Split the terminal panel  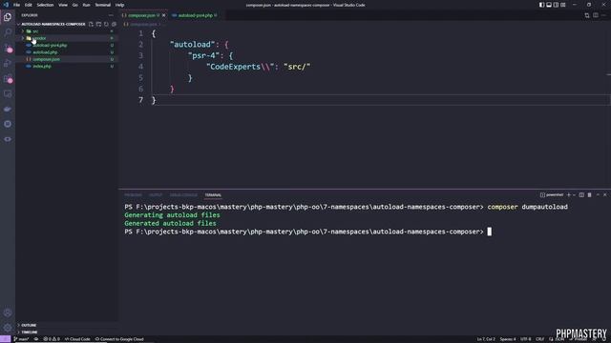(x=581, y=194)
